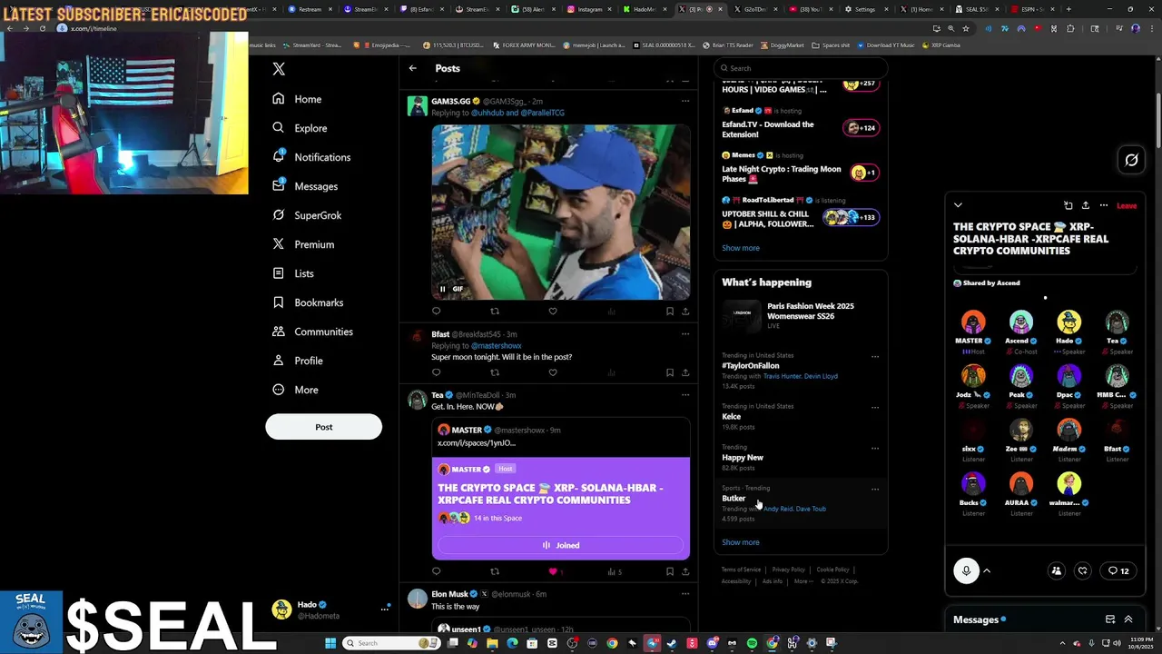Open Space participants list icon
This screenshot has width=1162, height=654.
1057,570
